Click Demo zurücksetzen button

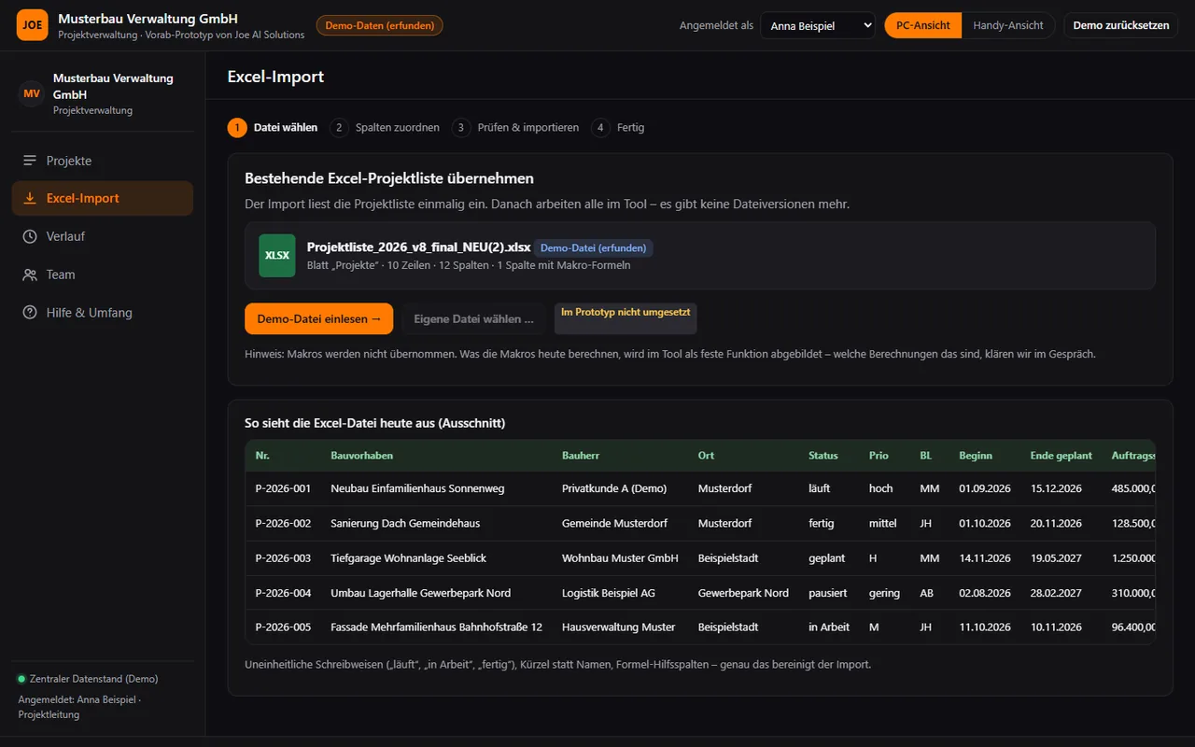coord(1121,25)
